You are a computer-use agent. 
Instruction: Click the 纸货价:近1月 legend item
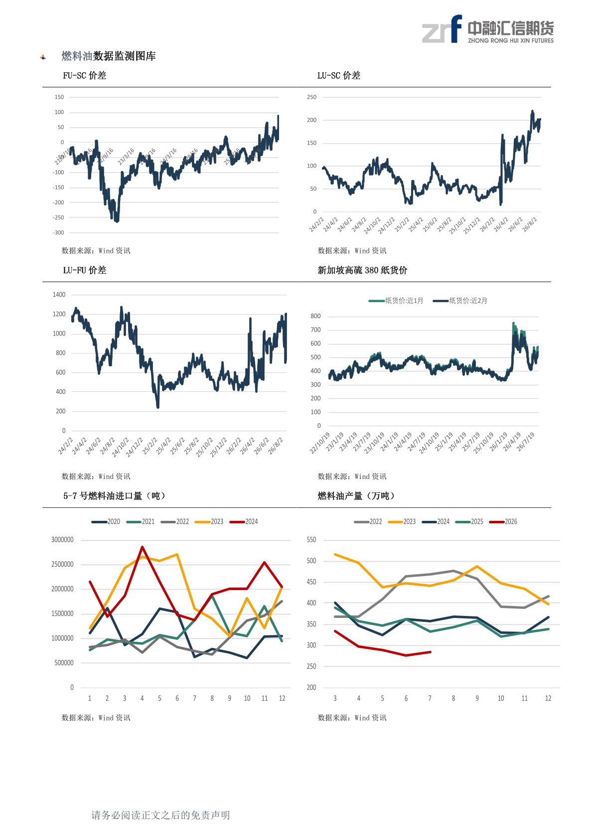(396, 301)
